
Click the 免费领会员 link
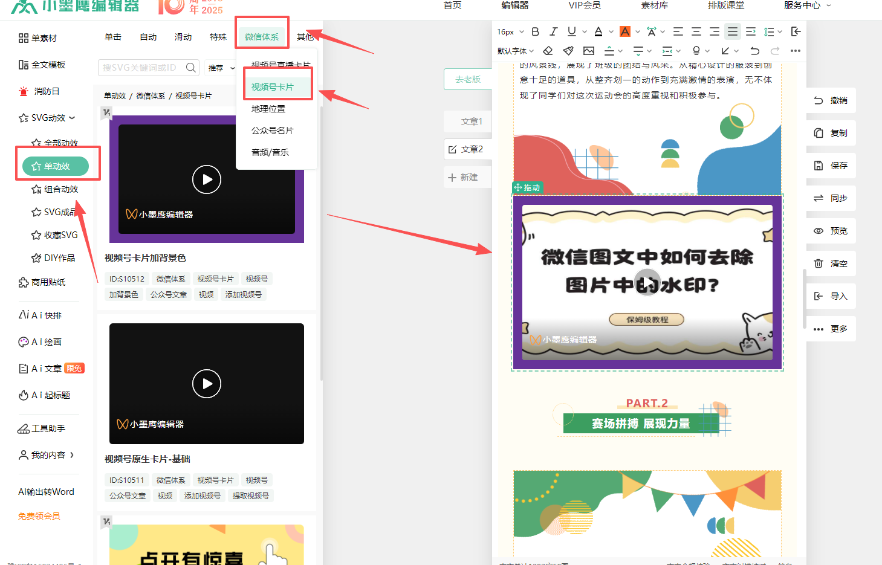click(x=39, y=516)
